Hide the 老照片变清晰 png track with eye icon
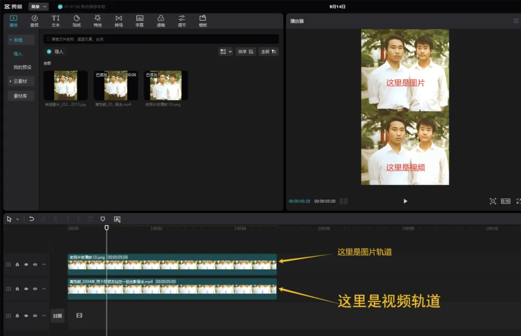This screenshot has height=336, width=521. (x=26, y=265)
